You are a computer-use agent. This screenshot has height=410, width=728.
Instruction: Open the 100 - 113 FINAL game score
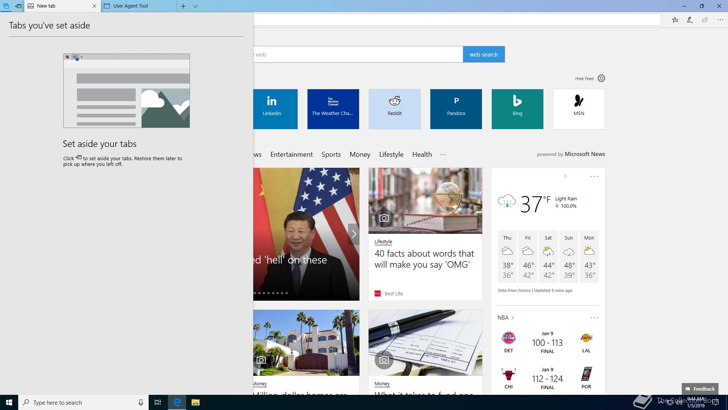pyautogui.click(x=547, y=342)
